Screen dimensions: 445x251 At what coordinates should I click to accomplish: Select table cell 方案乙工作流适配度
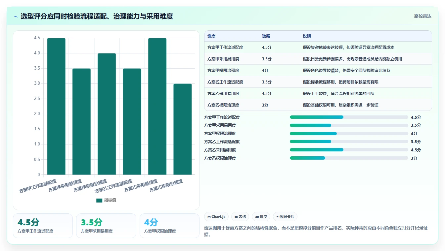pos(225,82)
